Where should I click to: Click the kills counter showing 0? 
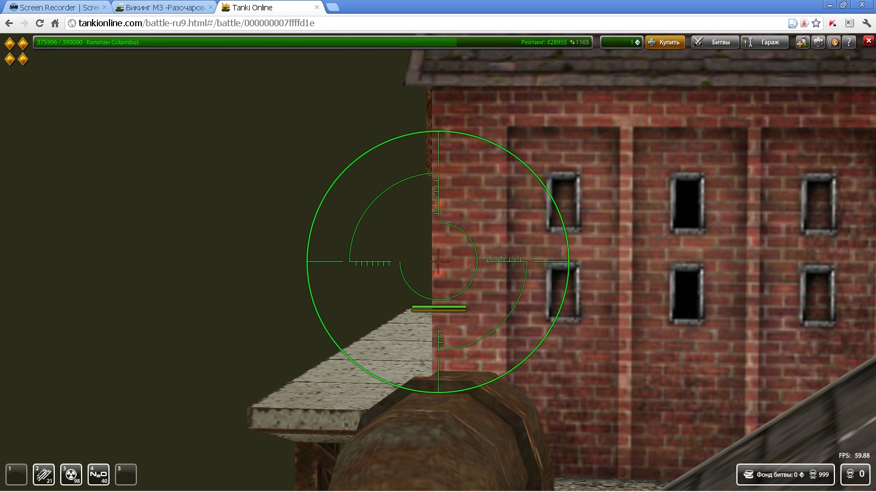[x=855, y=474]
